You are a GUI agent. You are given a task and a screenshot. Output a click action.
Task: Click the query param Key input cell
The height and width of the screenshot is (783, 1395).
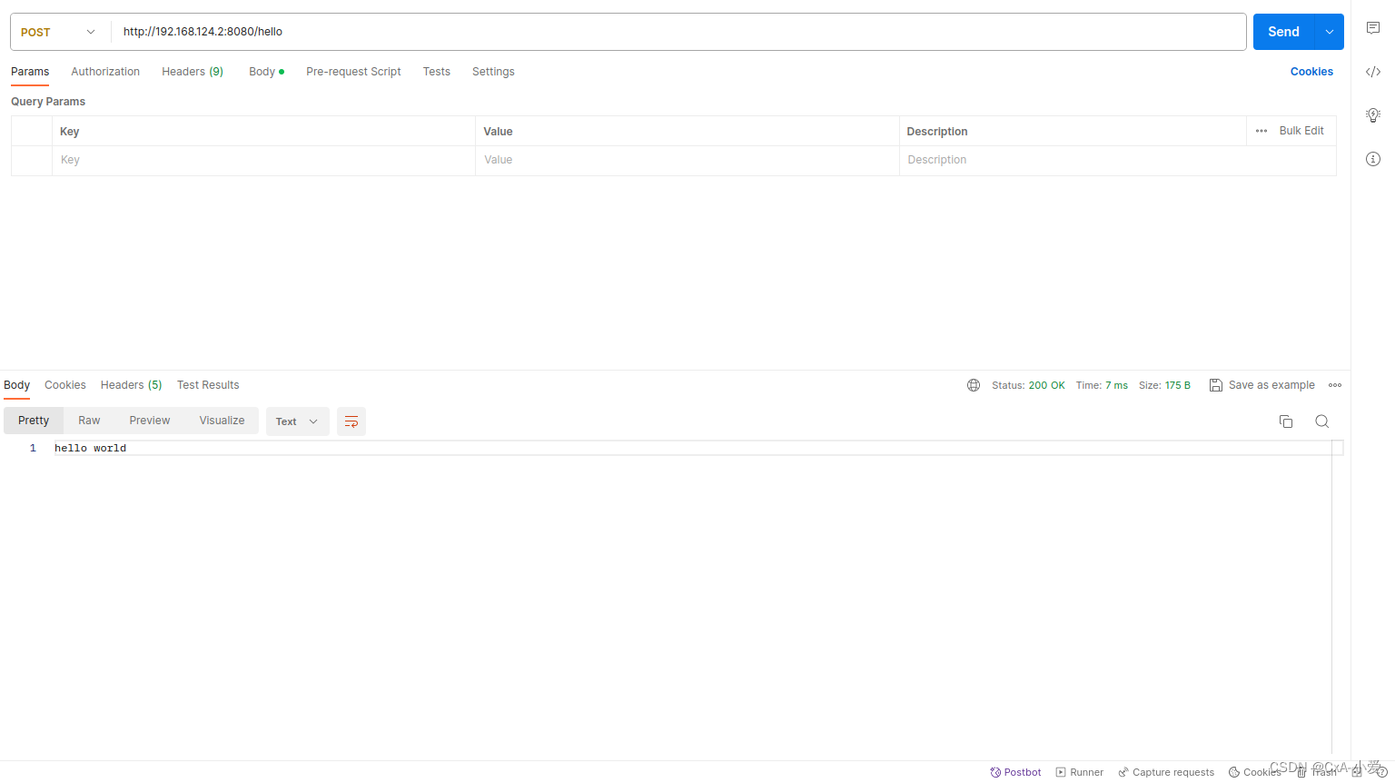coord(263,160)
